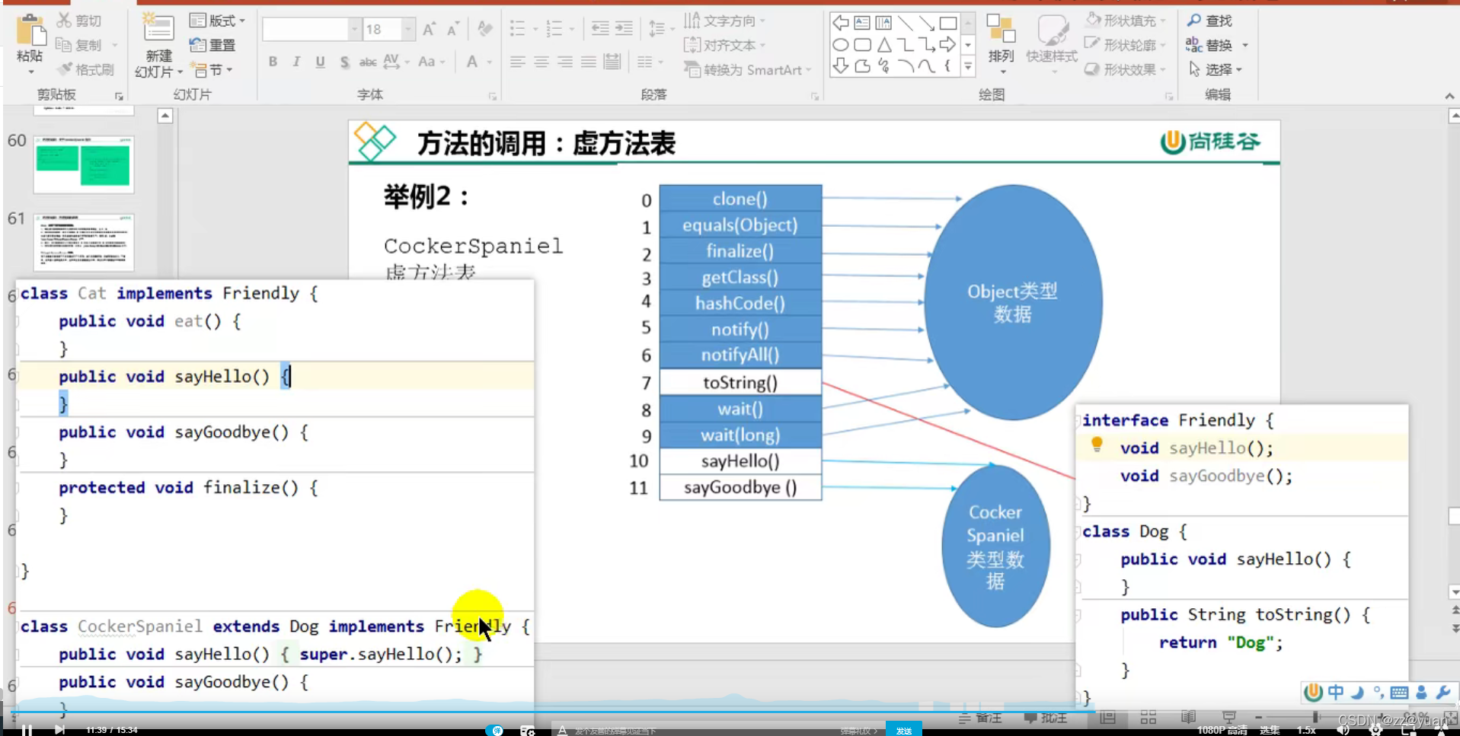Select the Triangle shape in the shapes gallery
The height and width of the screenshot is (736, 1460).
883,45
